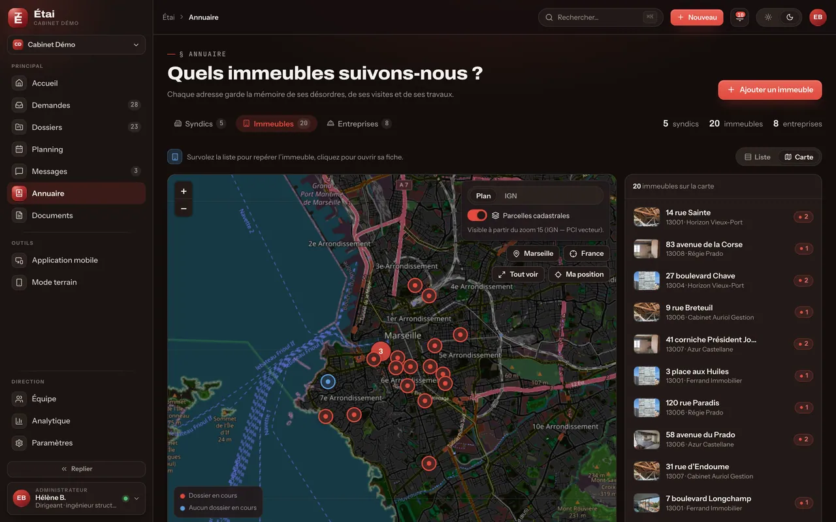Select 3 place aux Huiles

[724, 376]
